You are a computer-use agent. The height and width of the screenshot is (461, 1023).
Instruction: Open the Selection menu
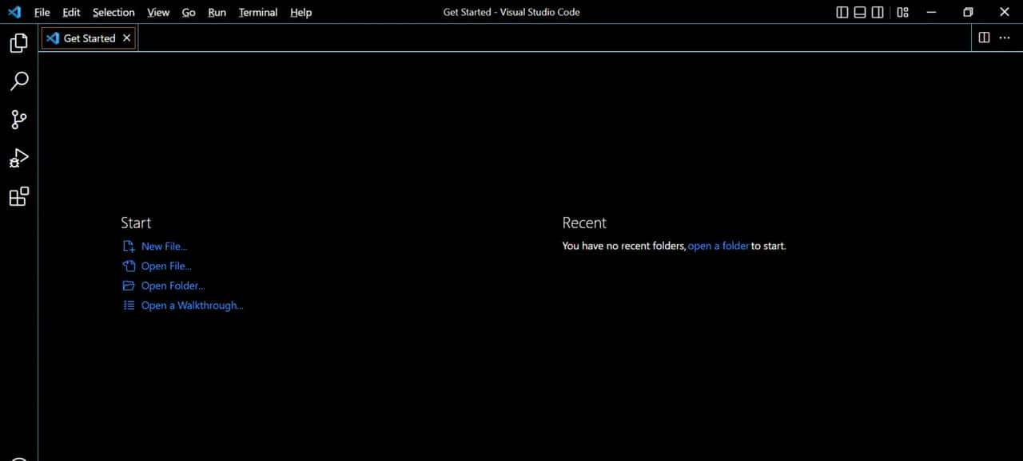click(113, 12)
